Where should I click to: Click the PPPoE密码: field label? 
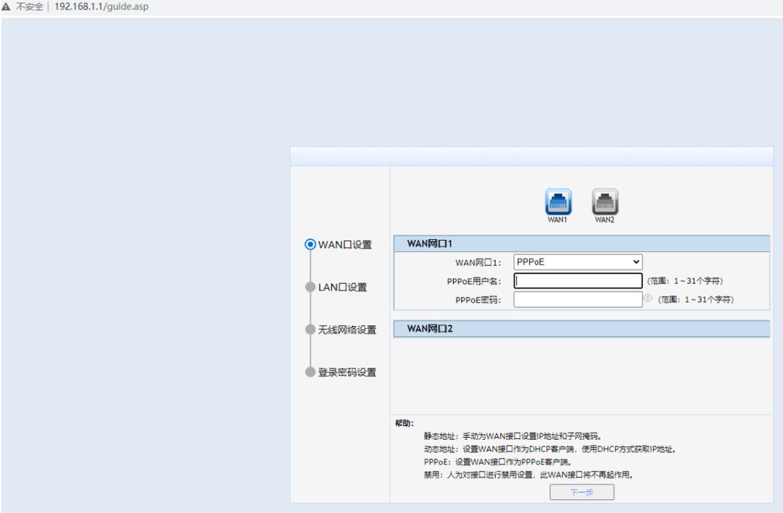[x=478, y=300]
